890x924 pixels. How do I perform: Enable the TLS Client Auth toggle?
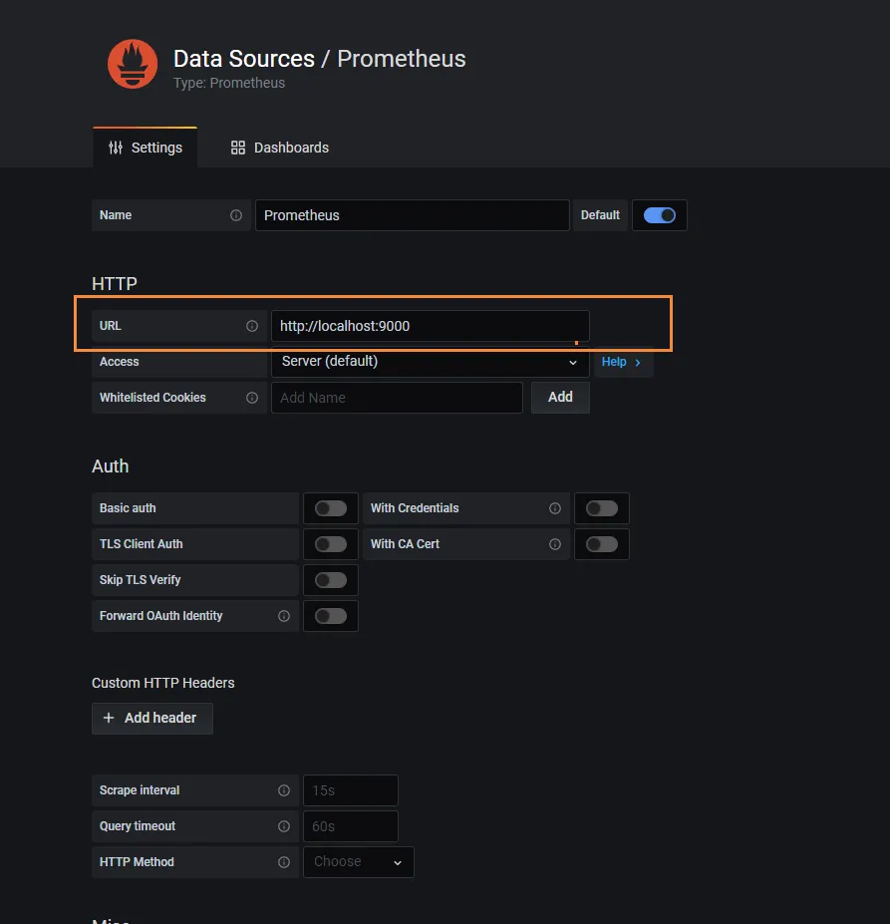[331, 544]
